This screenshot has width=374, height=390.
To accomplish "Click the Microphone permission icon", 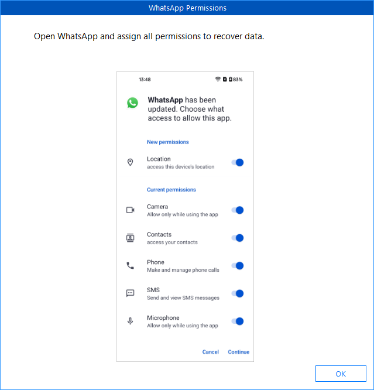I will (x=131, y=321).
